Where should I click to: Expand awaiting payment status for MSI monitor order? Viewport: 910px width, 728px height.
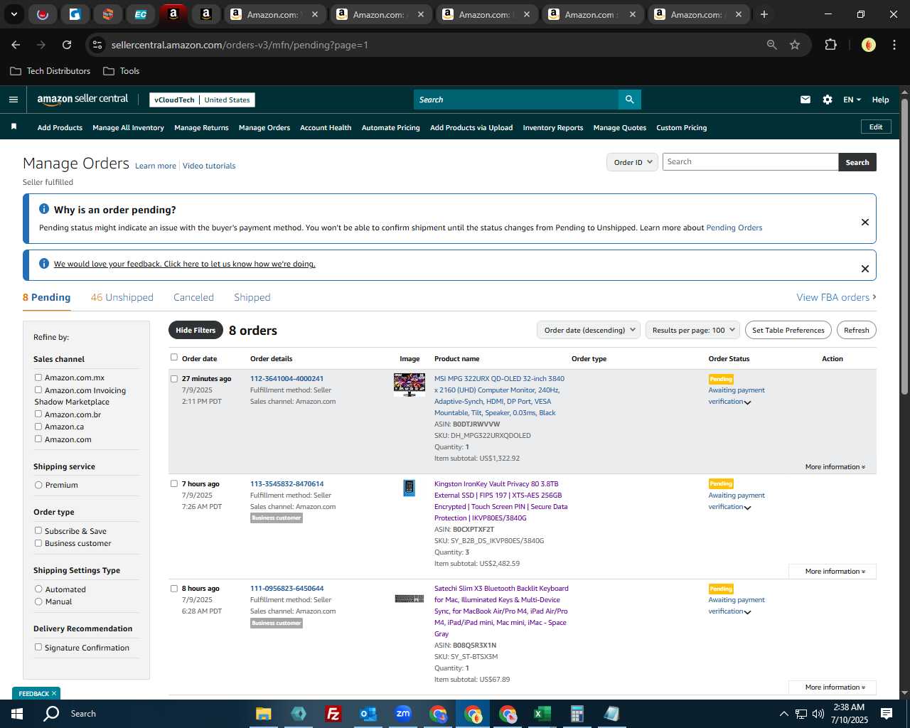(x=747, y=402)
